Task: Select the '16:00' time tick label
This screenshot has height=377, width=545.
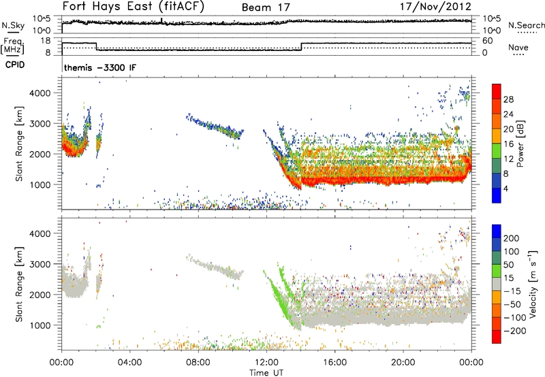Action: coord(334,363)
